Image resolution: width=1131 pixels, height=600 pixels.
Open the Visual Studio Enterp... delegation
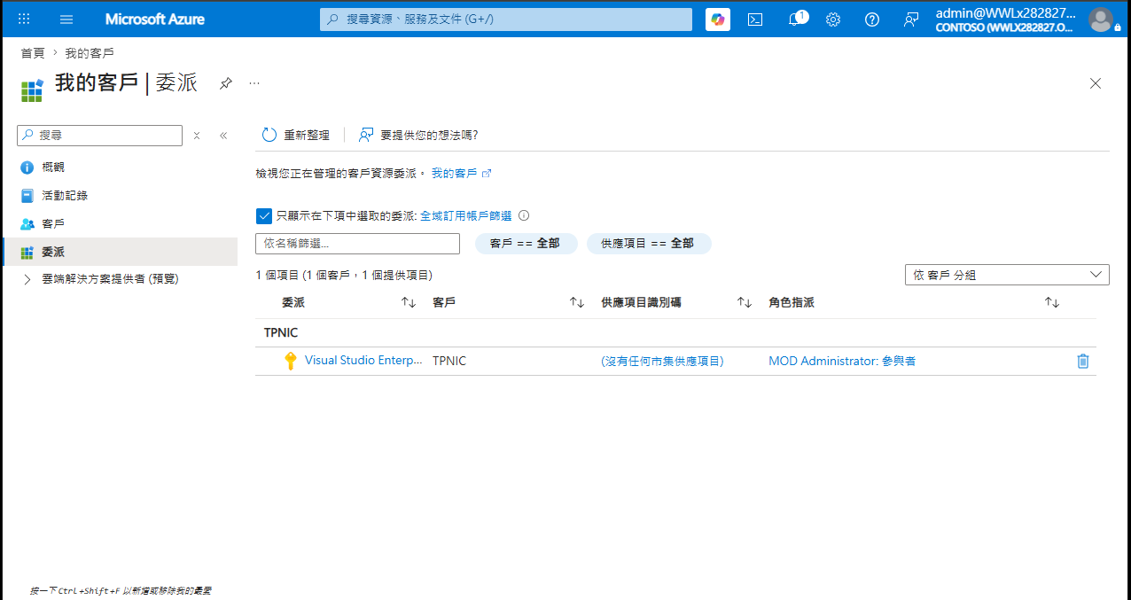point(363,361)
